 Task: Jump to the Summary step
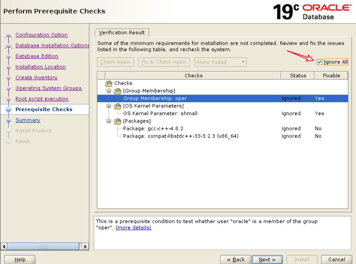28,120
